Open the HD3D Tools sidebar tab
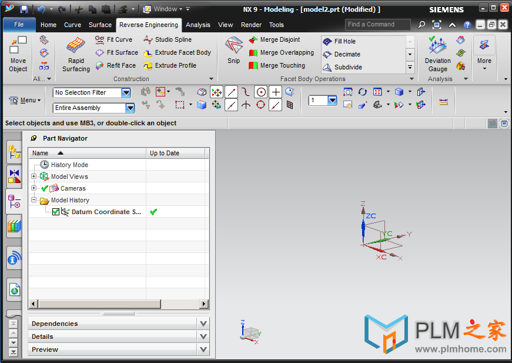Screen dimensions: 512x363 coord(14,258)
